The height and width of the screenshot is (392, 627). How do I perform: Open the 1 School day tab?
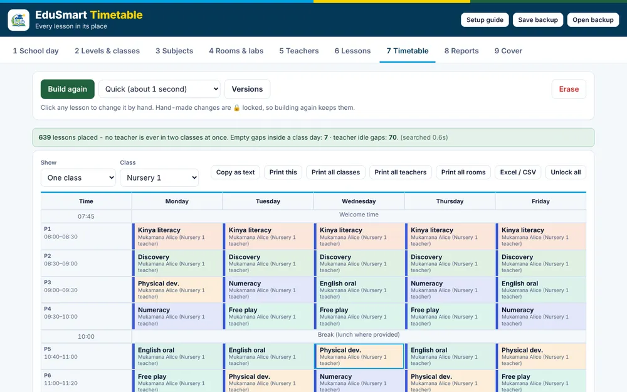point(36,51)
